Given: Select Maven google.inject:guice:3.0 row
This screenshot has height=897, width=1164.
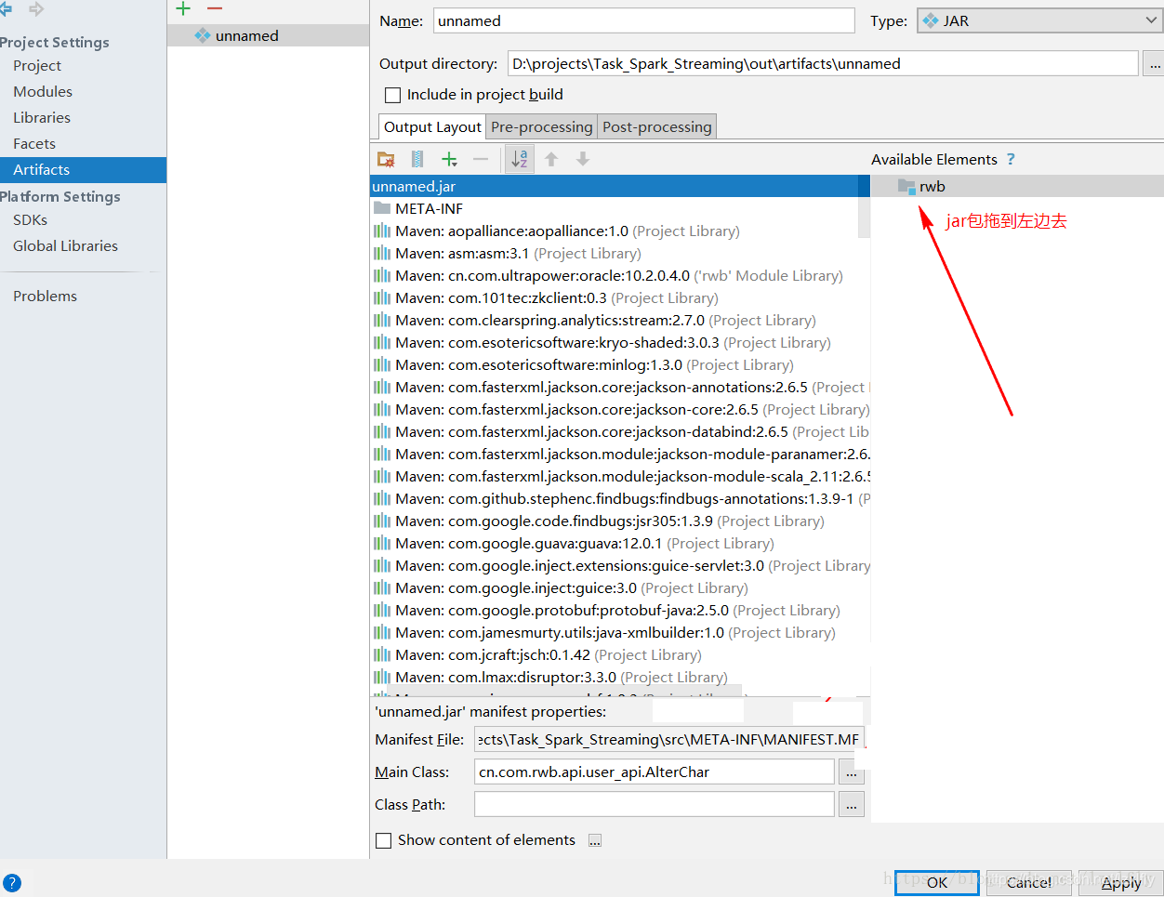Looking at the screenshot, I should [619, 587].
